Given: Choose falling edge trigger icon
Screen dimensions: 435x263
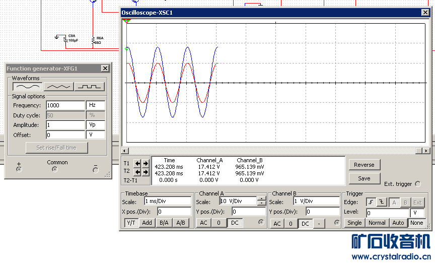Looking at the screenshot, I should pyautogui.click(x=381, y=203).
